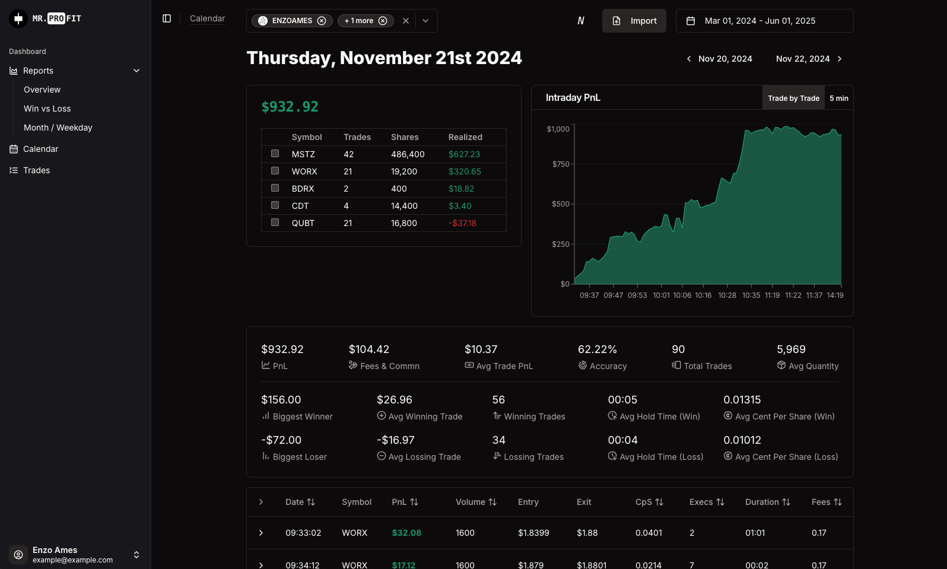The width and height of the screenshot is (947, 569).
Task: Click the Dashboard sidebar label
Action: click(27, 52)
